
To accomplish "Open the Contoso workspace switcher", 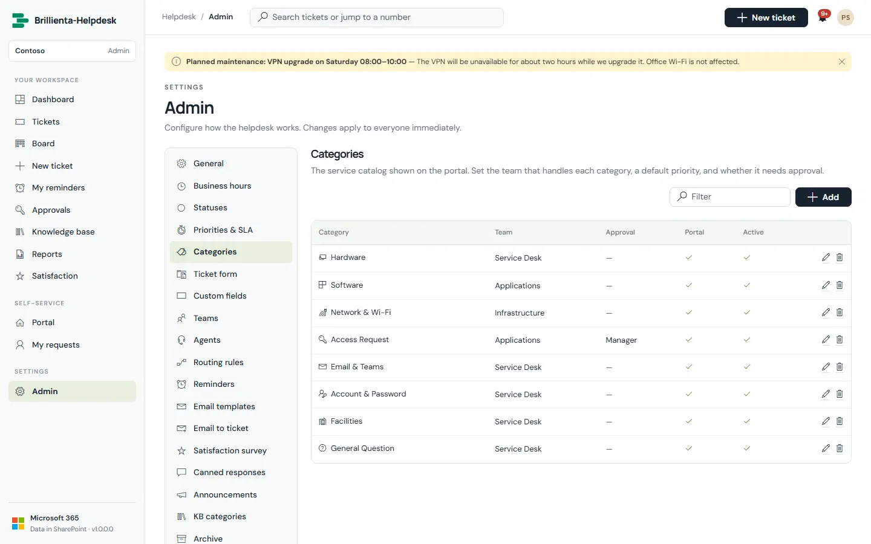I will pos(72,51).
